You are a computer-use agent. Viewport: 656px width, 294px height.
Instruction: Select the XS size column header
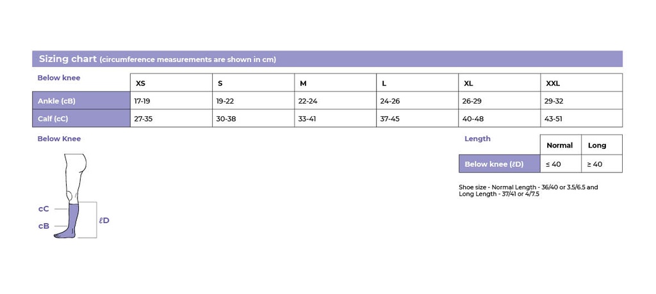tap(172, 82)
